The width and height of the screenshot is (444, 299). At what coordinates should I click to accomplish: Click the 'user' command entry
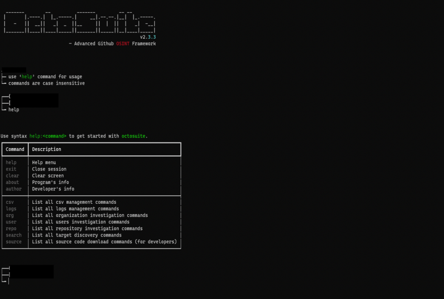11,222
